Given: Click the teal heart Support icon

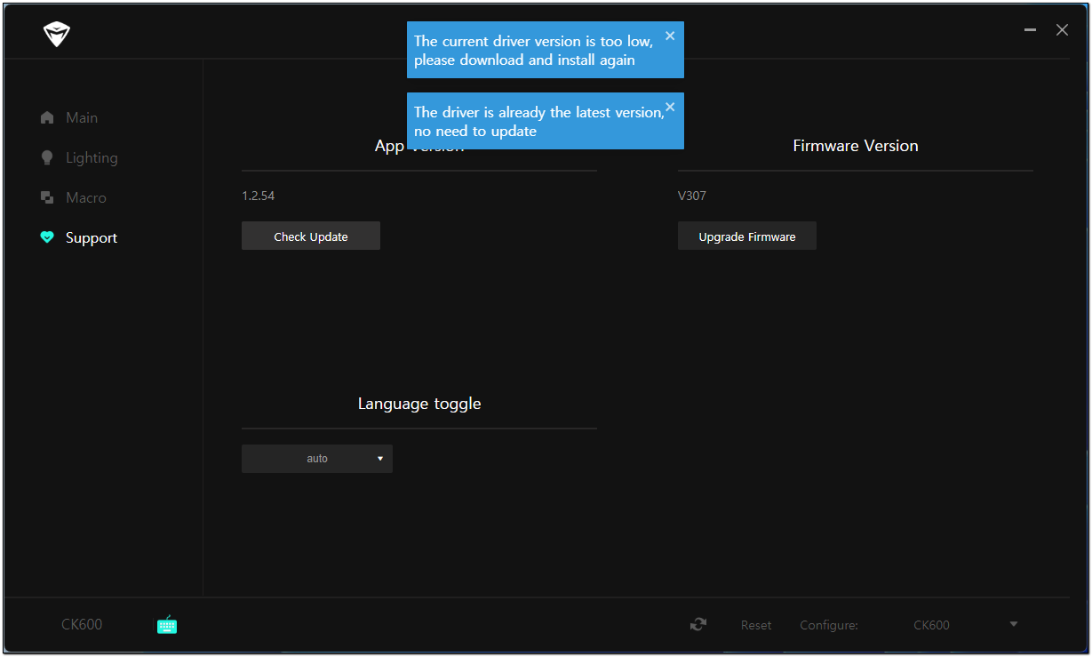Looking at the screenshot, I should (47, 238).
